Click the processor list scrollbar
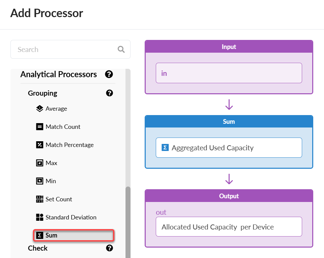Image resolution: width=324 pixels, height=258 pixels. click(x=128, y=221)
